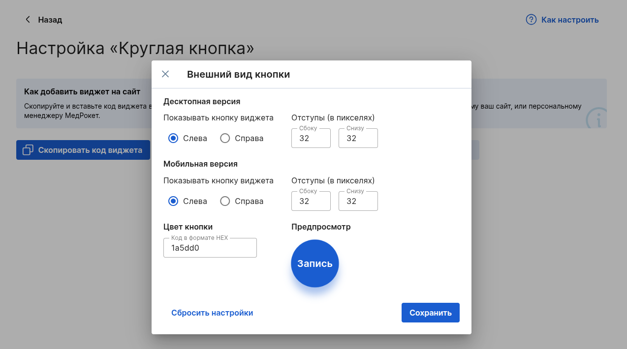
Task: Open the «Как настроить» help link
Action: coord(570,20)
